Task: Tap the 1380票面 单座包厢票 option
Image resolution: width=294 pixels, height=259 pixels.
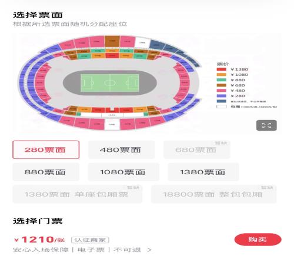Action: 77,194
